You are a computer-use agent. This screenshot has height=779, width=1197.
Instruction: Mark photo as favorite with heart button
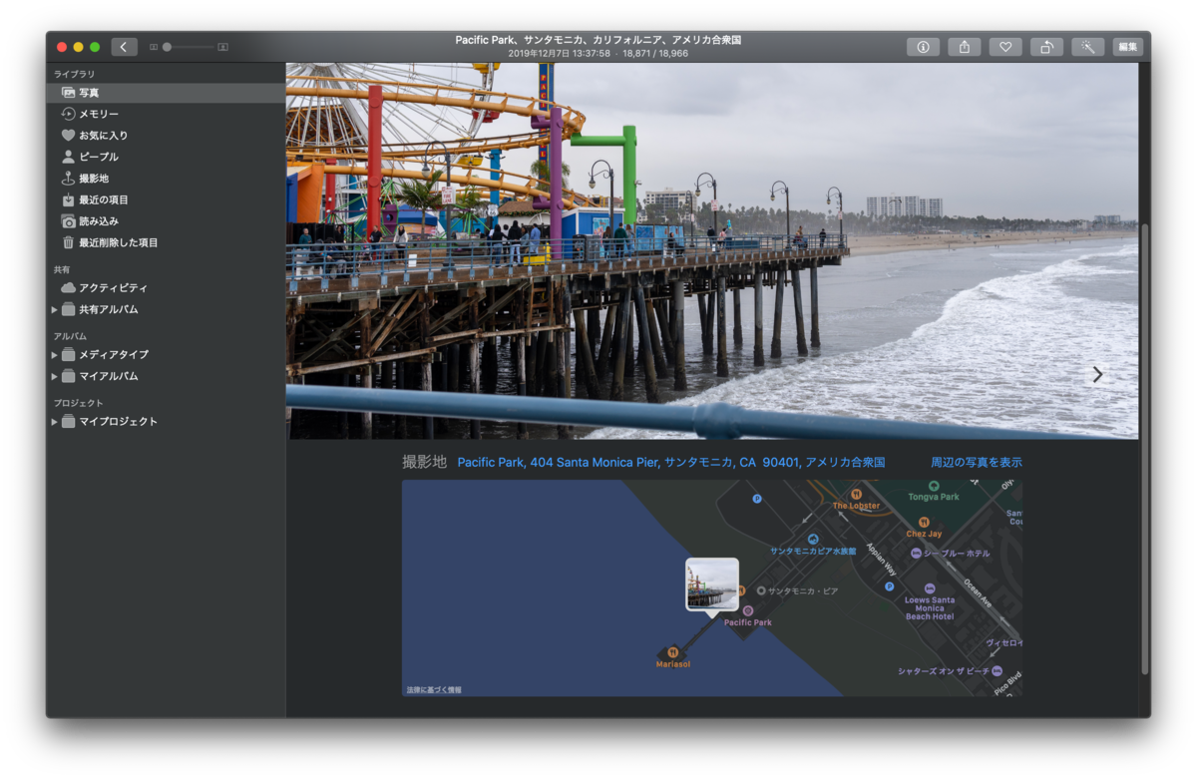[1005, 47]
